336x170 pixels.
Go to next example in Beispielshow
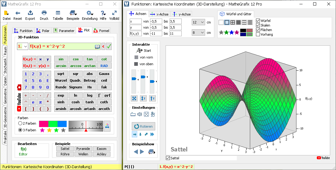[x=142, y=152]
